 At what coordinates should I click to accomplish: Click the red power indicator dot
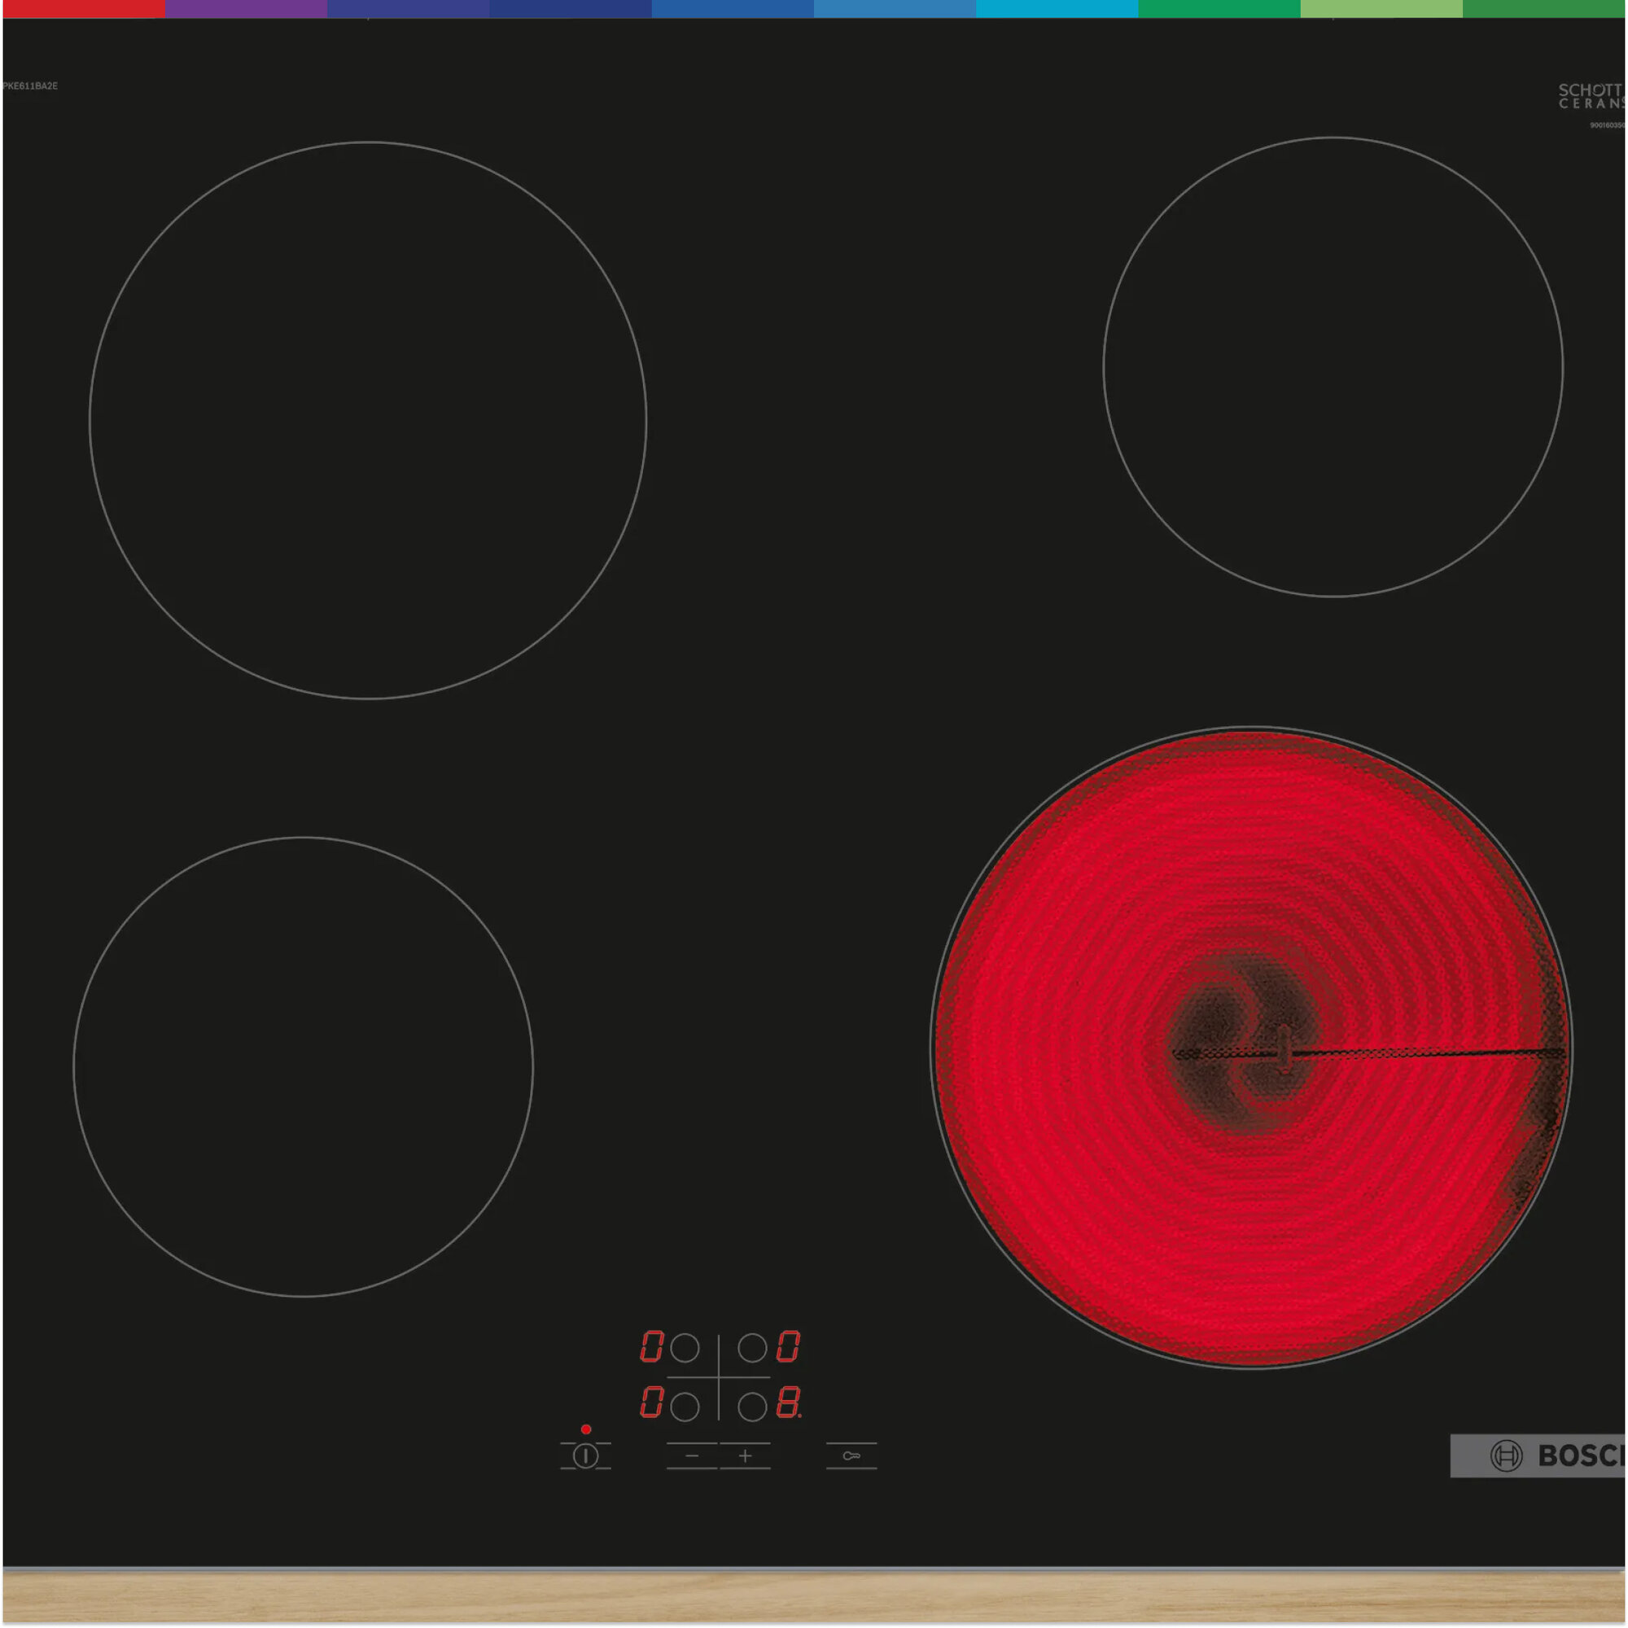(585, 1429)
